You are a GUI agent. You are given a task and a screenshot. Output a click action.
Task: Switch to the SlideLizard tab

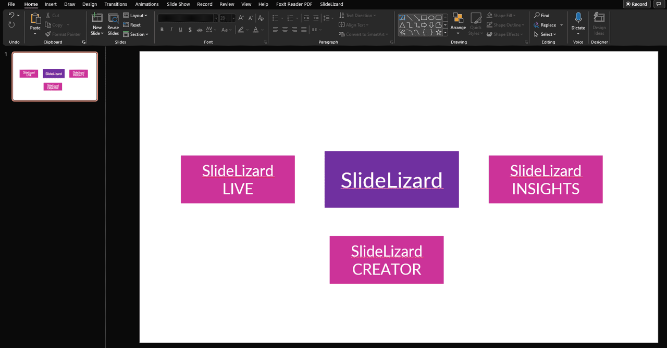click(x=331, y=4)
